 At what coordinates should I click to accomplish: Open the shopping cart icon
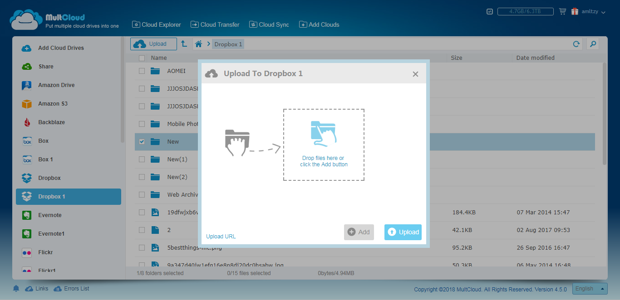point(563,12)
